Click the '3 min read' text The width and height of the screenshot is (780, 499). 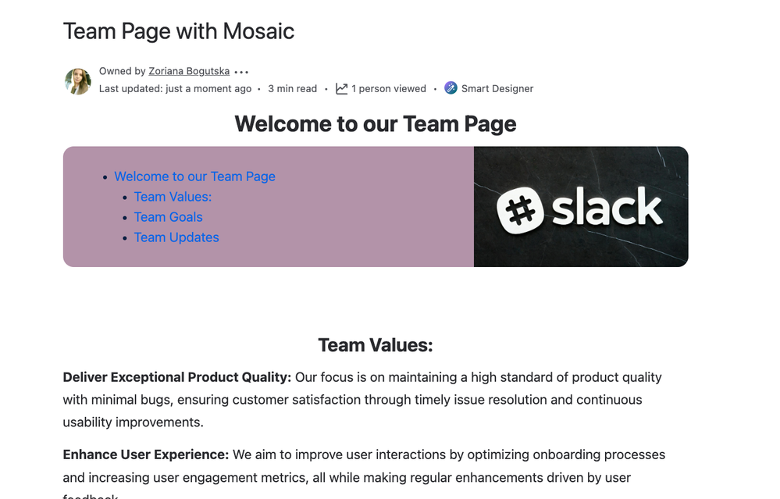pos(292,89)
